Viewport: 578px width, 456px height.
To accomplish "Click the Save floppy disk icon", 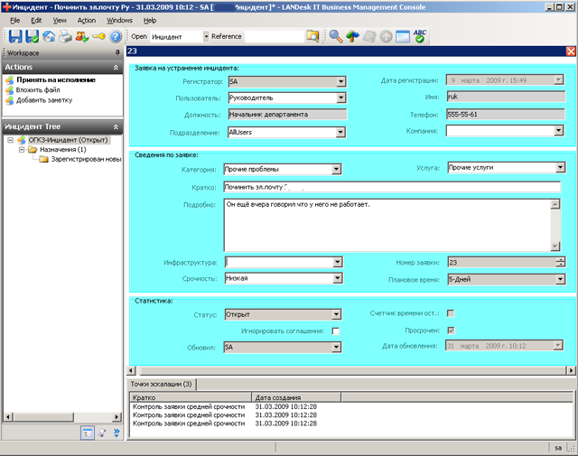I will tap(15, 36).
